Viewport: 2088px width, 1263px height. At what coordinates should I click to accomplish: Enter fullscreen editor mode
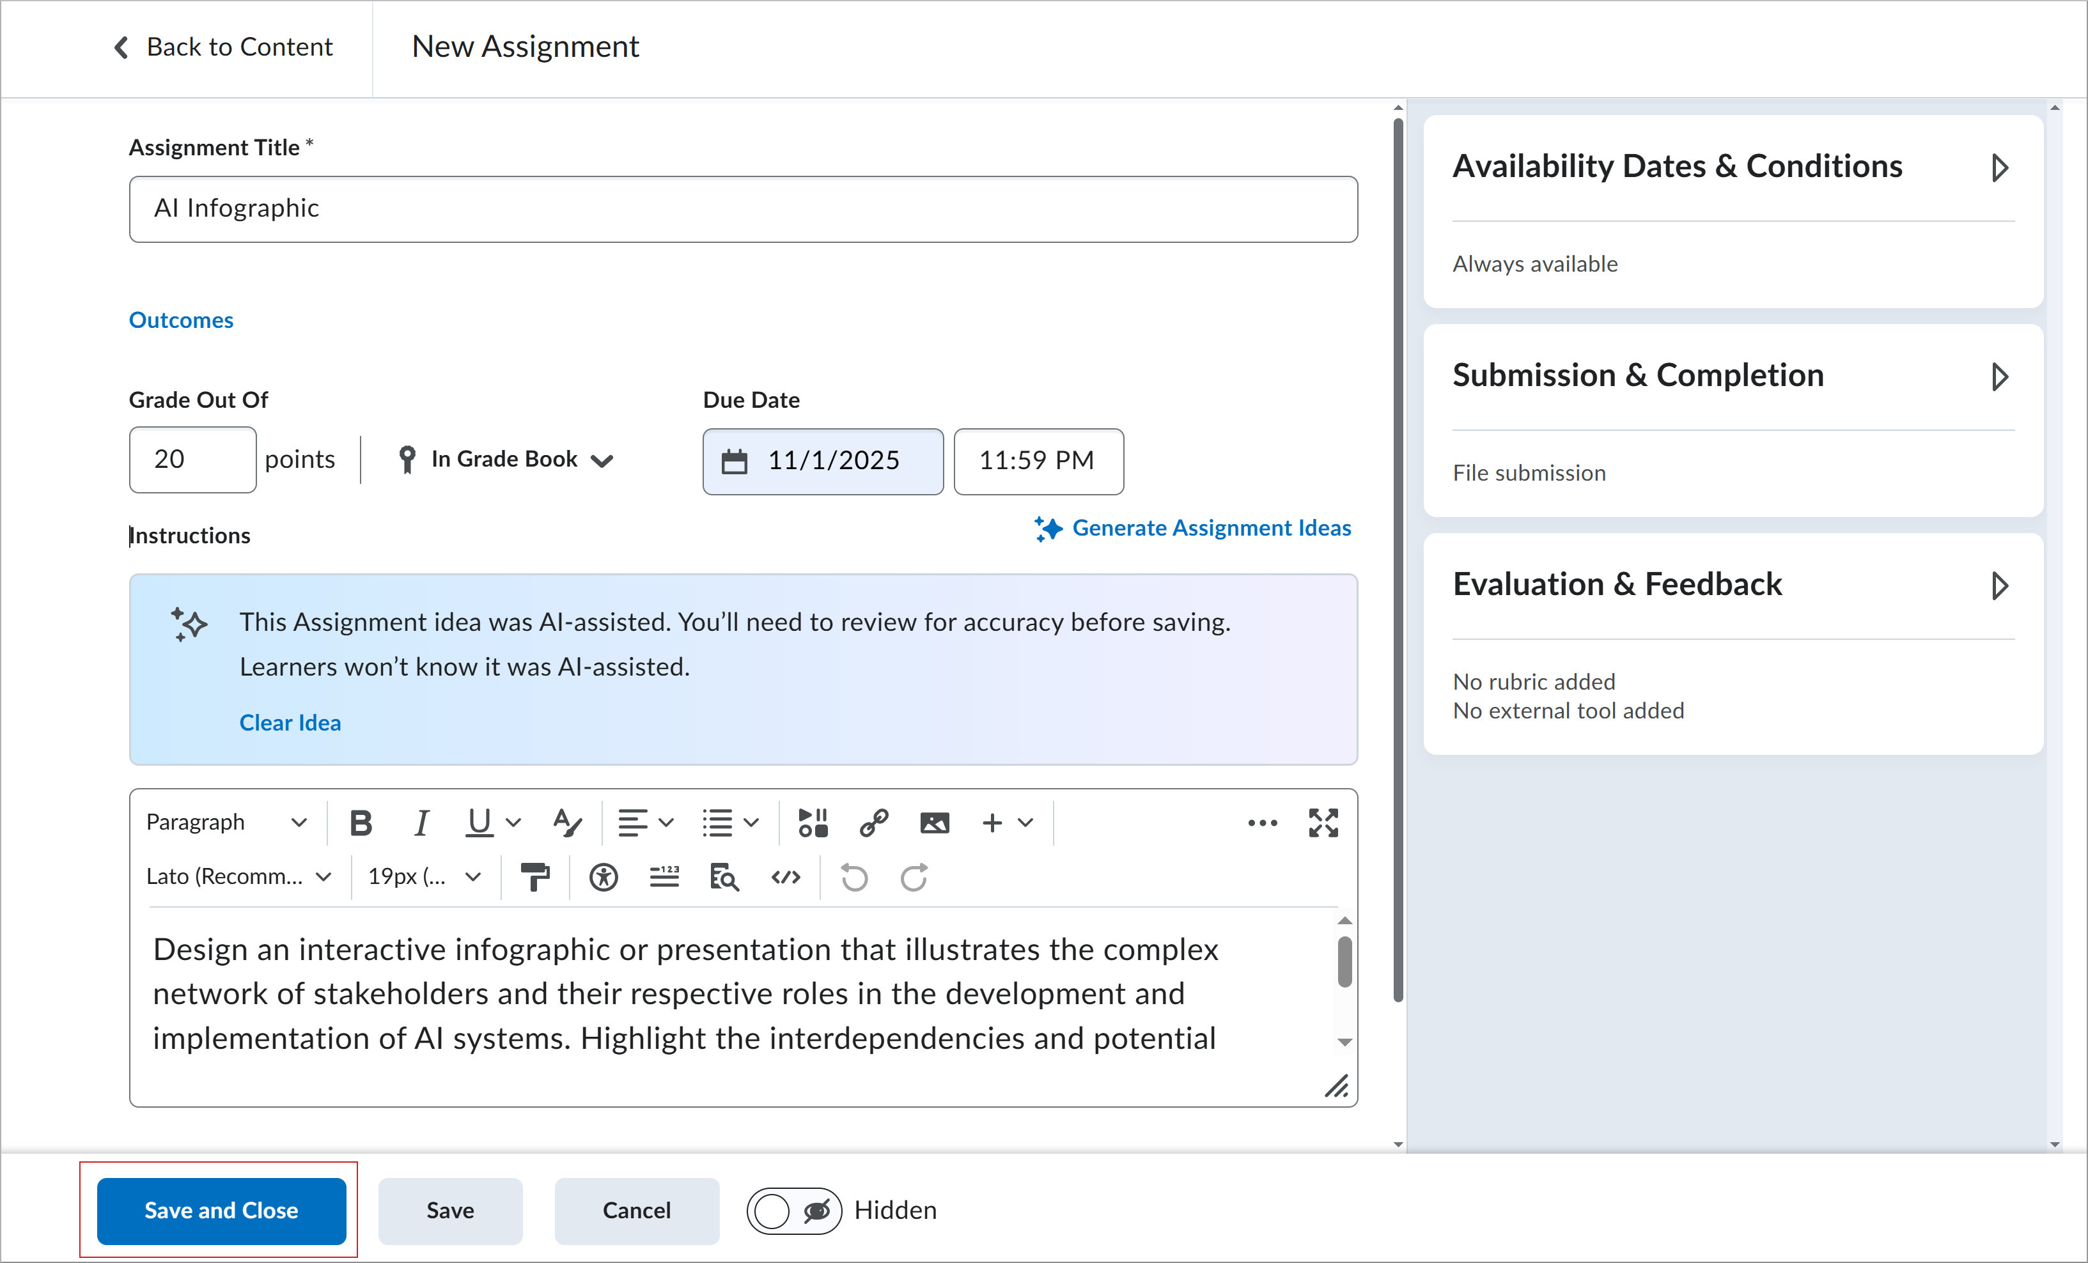pyautogui.click(x=1323, y=823)
